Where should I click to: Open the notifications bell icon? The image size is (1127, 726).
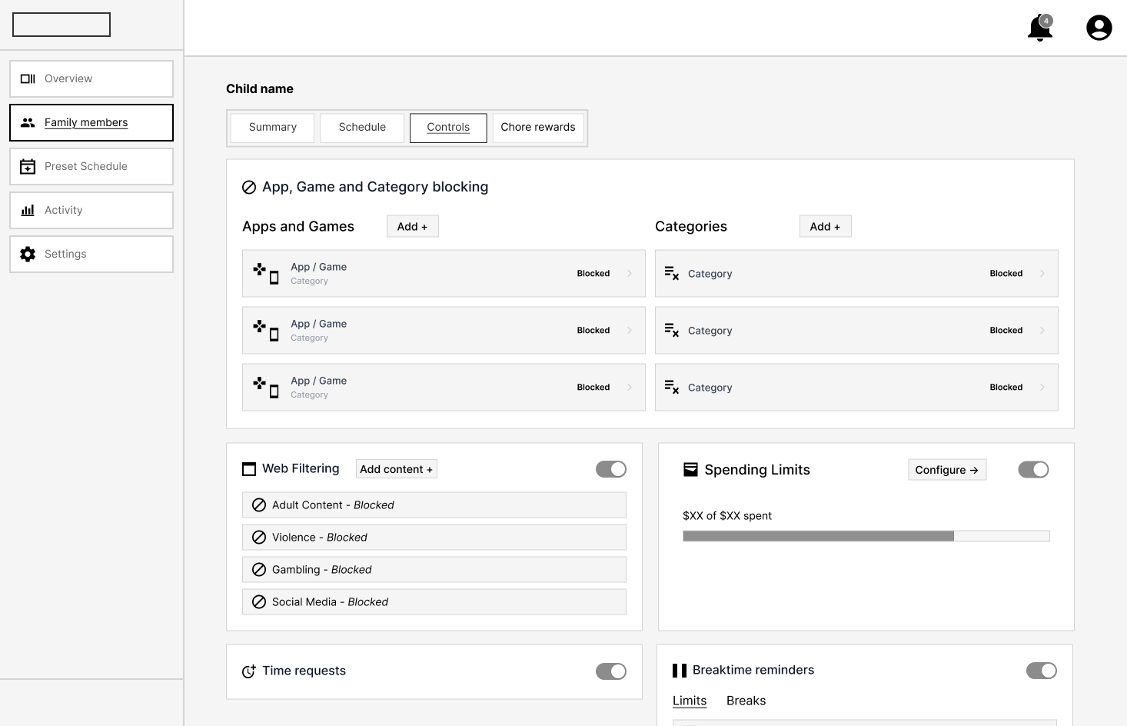pos(1039,28)
